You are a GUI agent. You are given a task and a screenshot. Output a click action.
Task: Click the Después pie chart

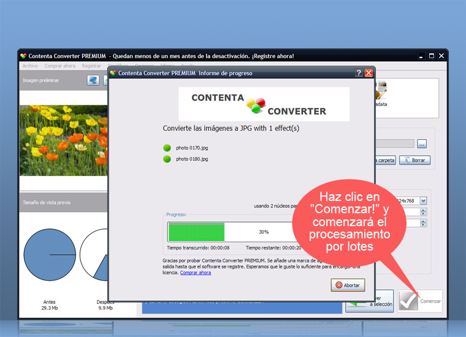click(94, 254)
